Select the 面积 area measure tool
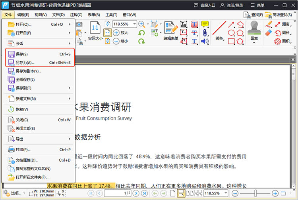The height and width of the screenshot is (200, 298). pyautogui.click(x=283, y=41)
